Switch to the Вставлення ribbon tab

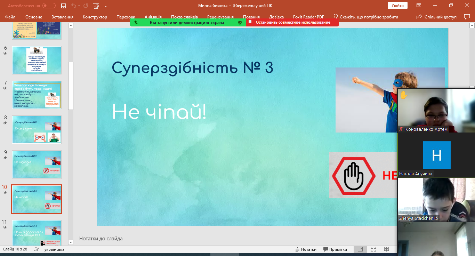pos(62,17)
